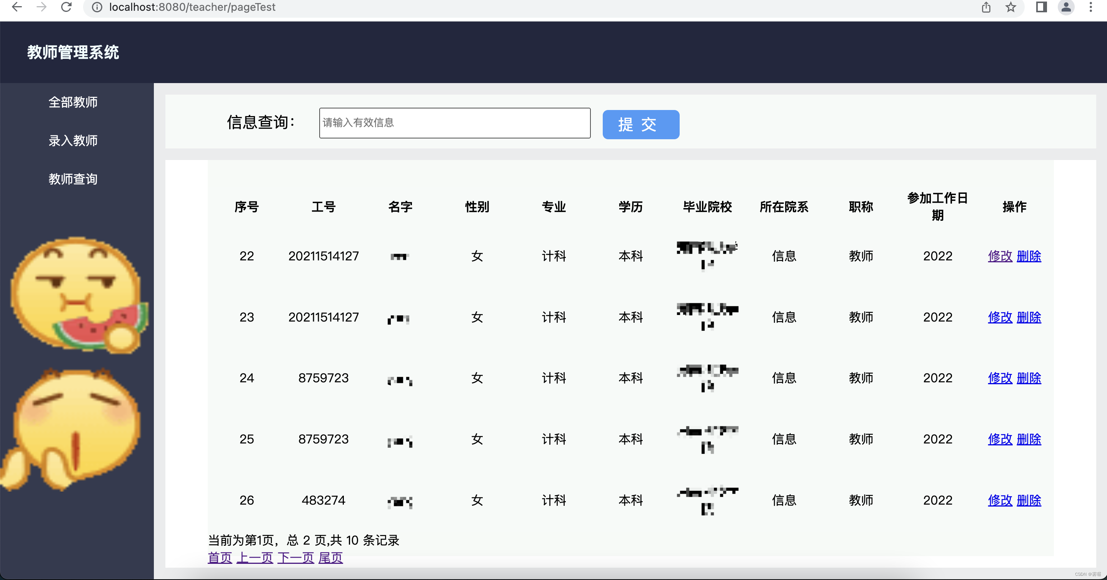The height and width of the screenshot is (580, 1107).
Task: Open the browser three-dot menu
Action: (x=1091, y=7)
